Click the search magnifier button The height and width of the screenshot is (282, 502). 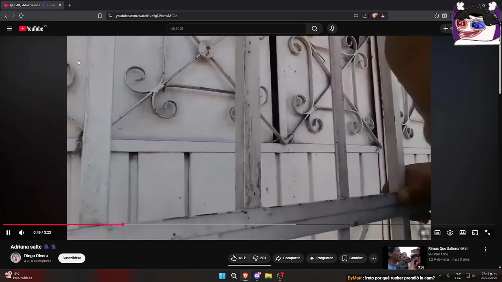click(x=314, y=28)
